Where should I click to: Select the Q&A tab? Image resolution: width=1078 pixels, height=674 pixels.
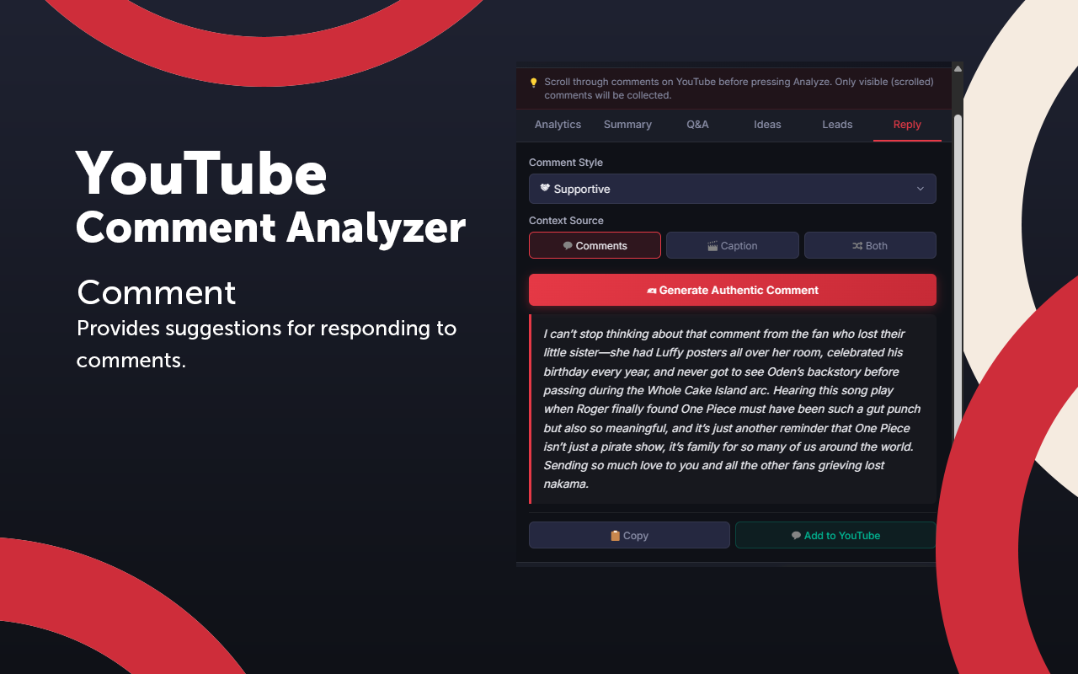(x=697, y=125)
